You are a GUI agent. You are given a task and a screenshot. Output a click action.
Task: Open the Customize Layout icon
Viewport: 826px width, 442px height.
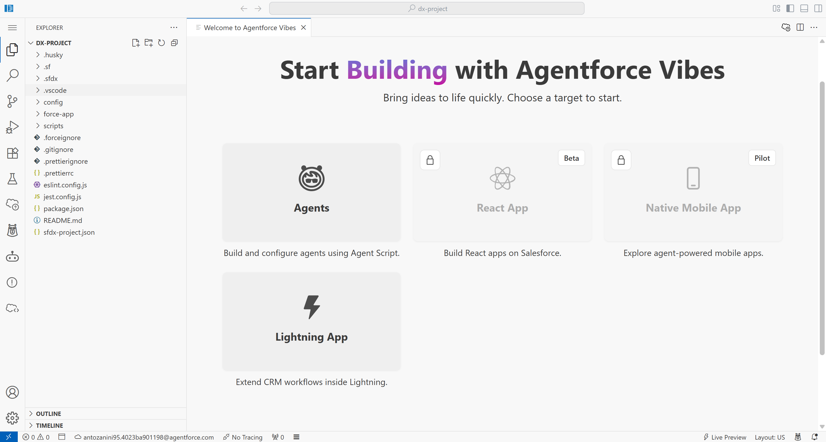coord(776,9)
